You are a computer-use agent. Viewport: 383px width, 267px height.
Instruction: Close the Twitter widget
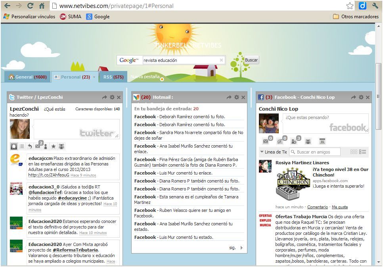[x=119, y=97]
